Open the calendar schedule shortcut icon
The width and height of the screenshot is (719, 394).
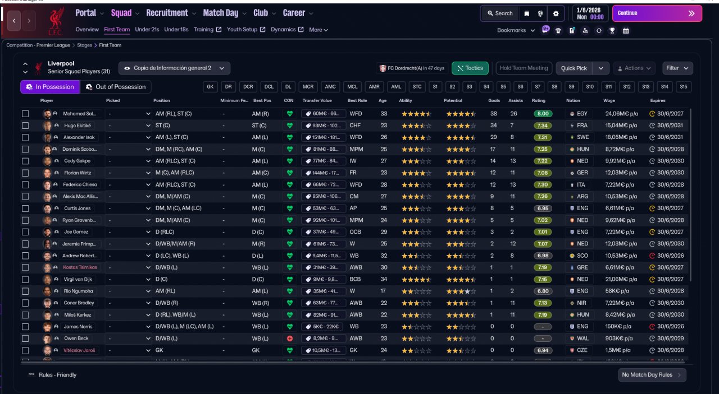[x=626, y=31]
